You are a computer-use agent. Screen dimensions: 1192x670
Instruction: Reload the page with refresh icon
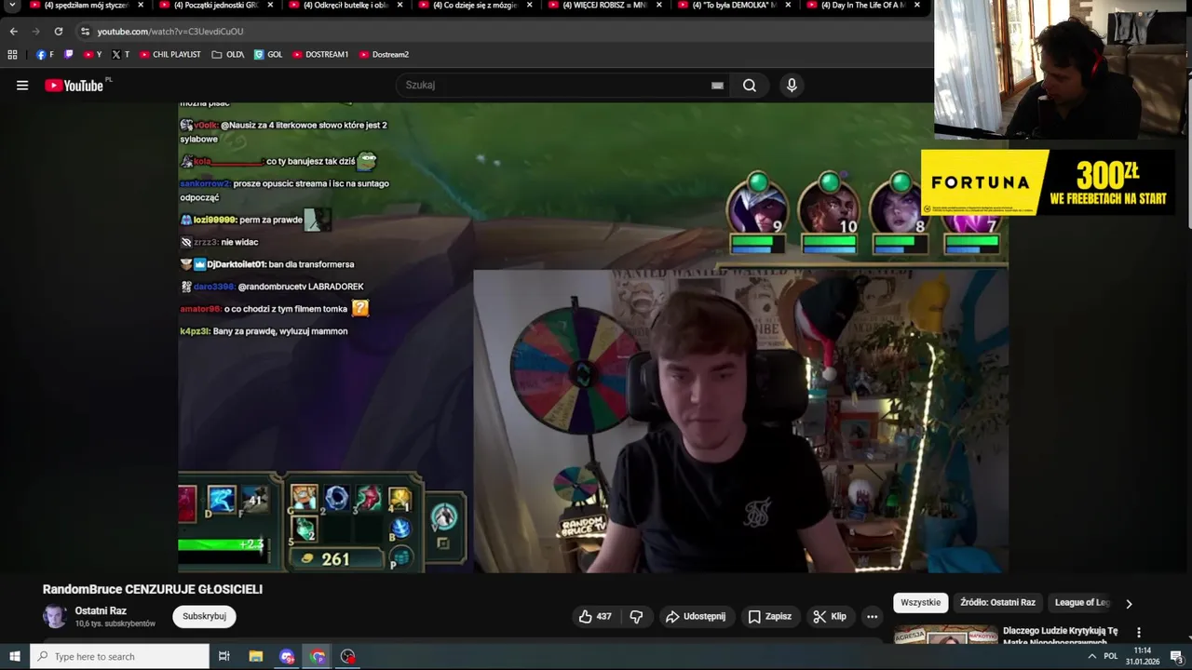coord(58,31)
